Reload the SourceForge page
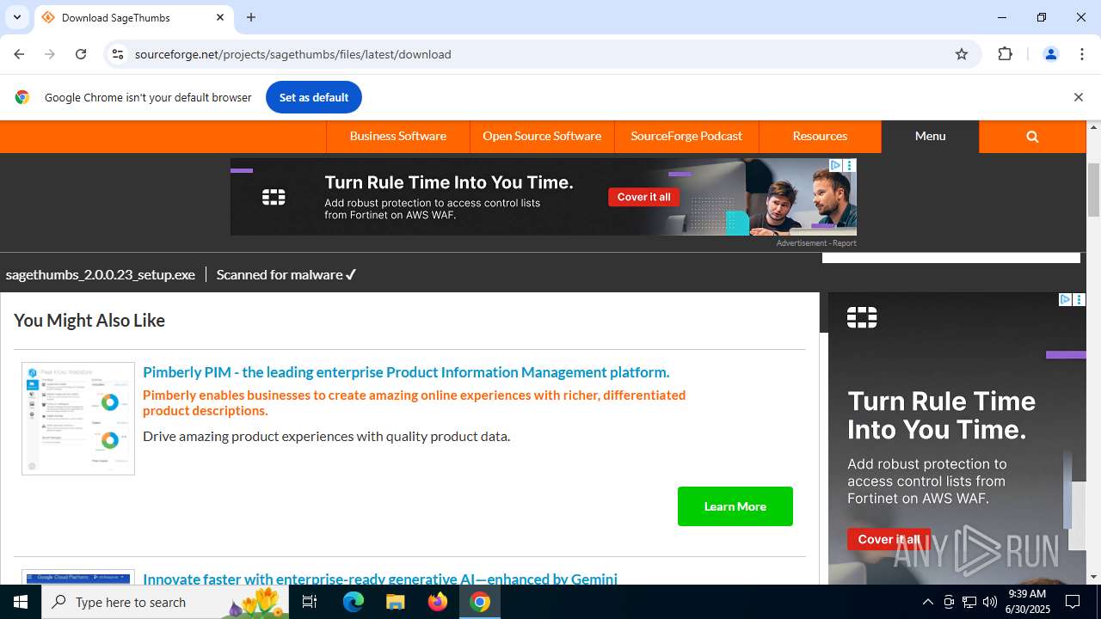This screenshot has height=619, width=1101. coord(81,54)
